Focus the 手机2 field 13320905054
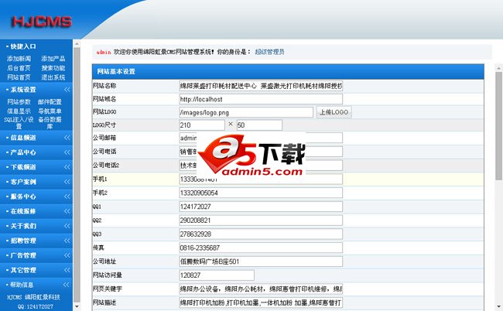 [261, 193]
